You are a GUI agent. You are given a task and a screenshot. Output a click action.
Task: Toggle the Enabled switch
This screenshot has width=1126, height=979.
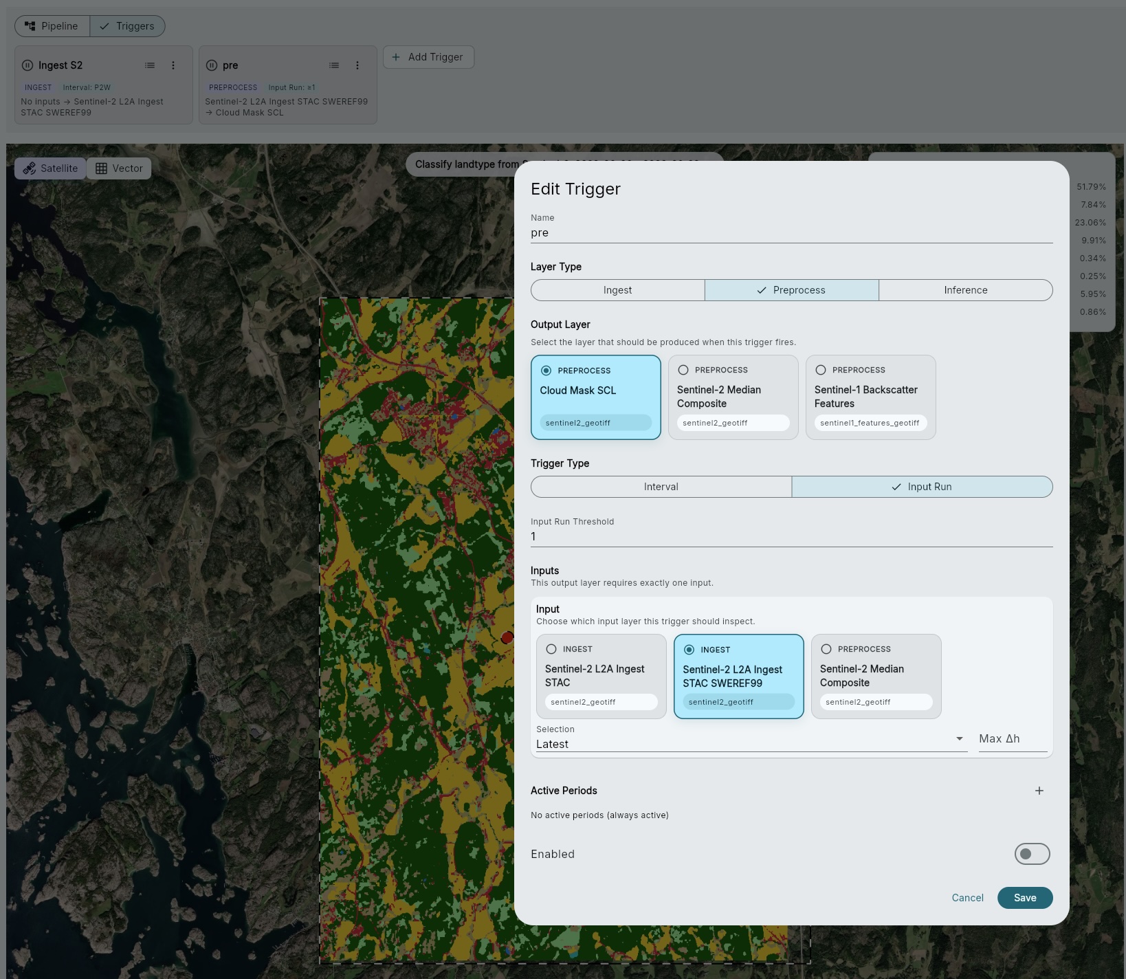[x=1032, y=854]
